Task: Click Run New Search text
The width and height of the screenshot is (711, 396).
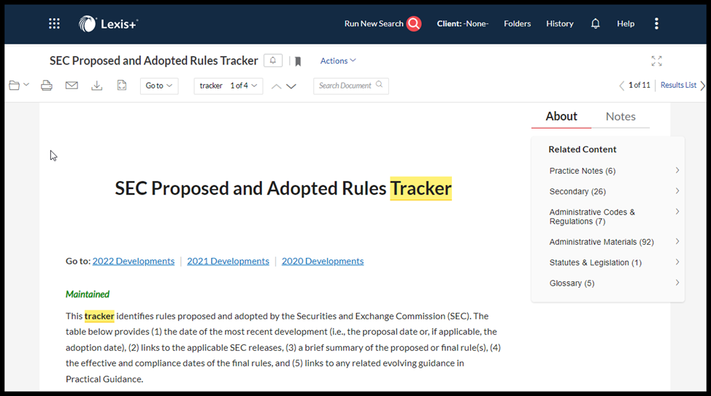Action: point(374,23)
